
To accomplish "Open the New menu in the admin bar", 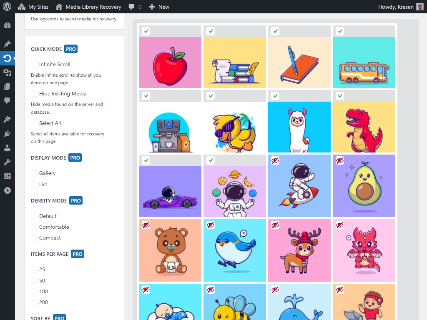I will click(159, 7).
